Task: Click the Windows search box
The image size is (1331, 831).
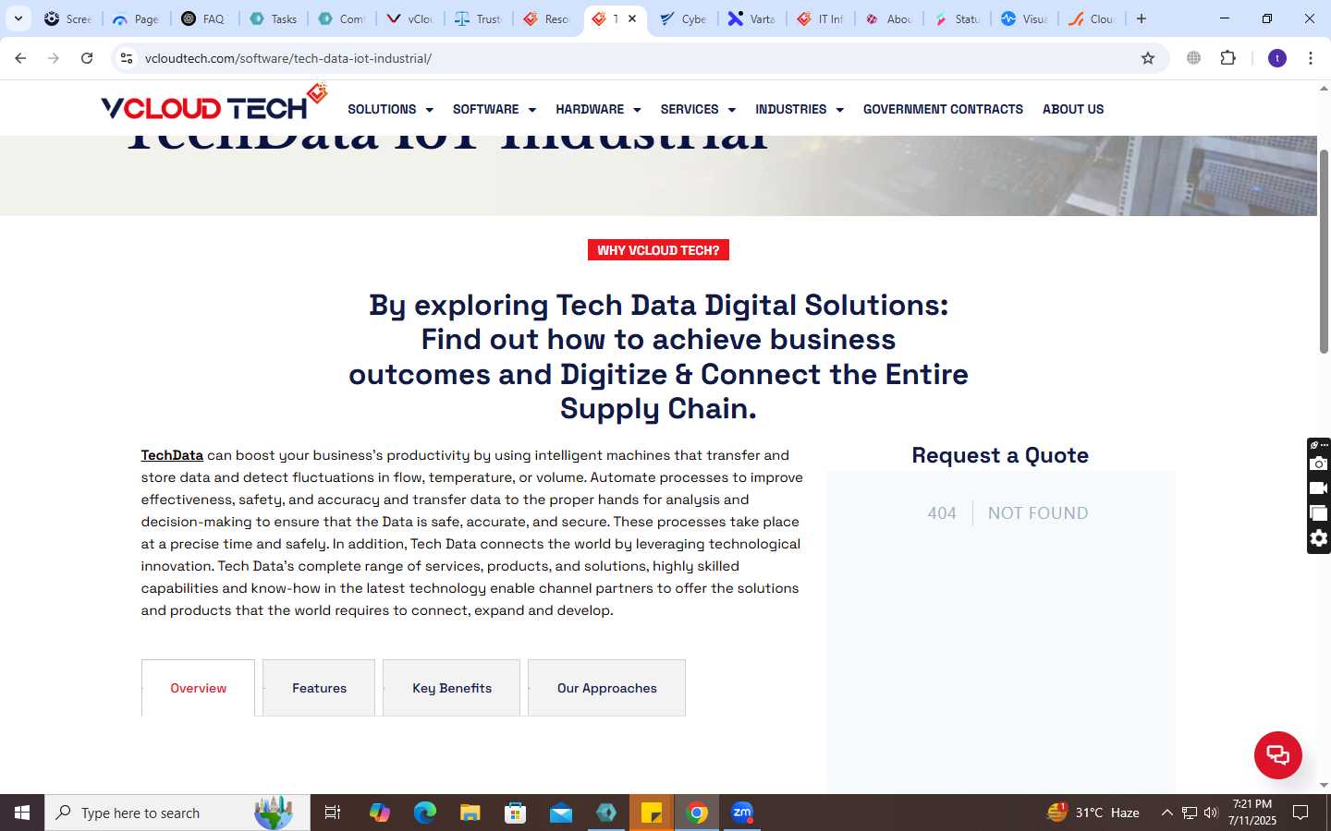Action: tap(177, 813)
